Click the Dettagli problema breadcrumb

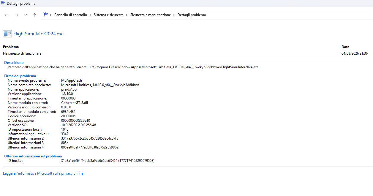point(192,15)
